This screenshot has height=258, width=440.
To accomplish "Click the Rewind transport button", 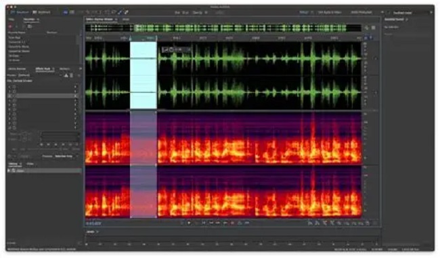I will (x=211, y=223).
